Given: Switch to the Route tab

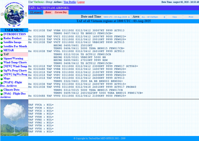Looking at the screenshot, I should [48, 12].
